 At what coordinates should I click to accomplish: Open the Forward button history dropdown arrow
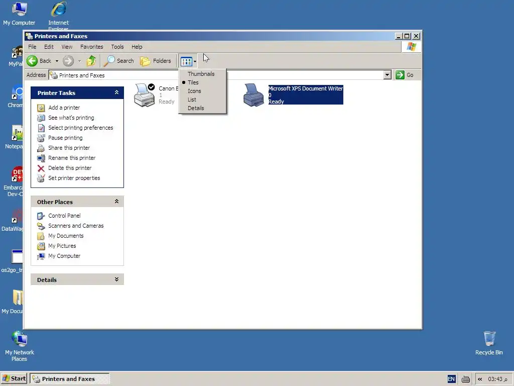point(80,61)
